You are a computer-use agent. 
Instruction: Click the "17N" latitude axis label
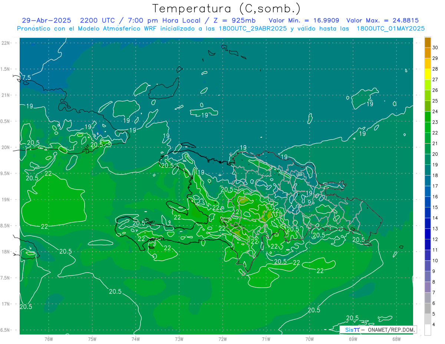click(6, 304)
